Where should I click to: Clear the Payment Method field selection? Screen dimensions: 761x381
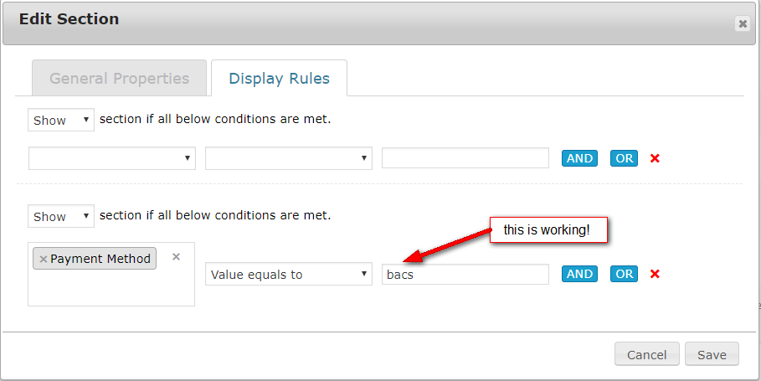[x=176, y=257]
